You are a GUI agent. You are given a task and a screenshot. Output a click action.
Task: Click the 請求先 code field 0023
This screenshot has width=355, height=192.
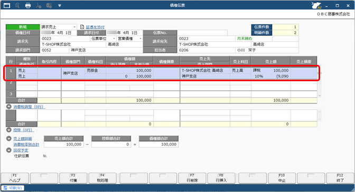65,39
